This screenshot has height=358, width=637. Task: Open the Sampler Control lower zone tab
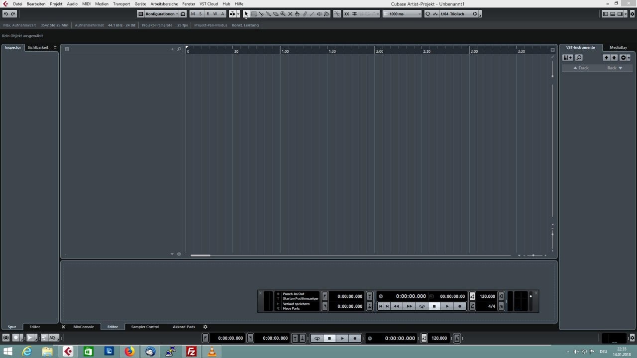coord(145,327)
